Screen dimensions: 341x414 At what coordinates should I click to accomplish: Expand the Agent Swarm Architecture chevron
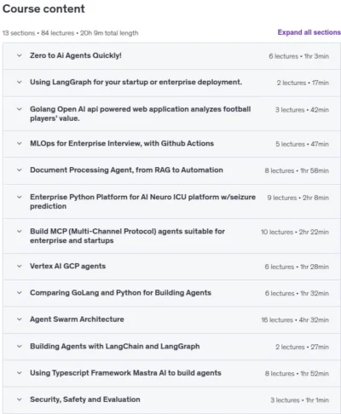[20, 319]
